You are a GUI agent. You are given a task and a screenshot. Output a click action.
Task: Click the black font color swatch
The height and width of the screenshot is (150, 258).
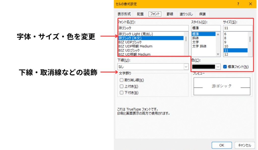[204, 67]
